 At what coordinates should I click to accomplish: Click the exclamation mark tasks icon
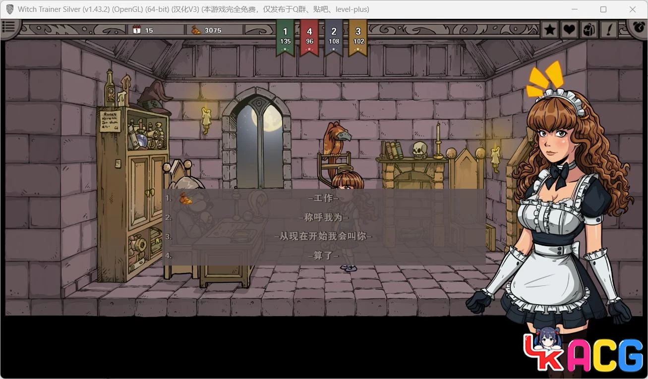point(609,30)
